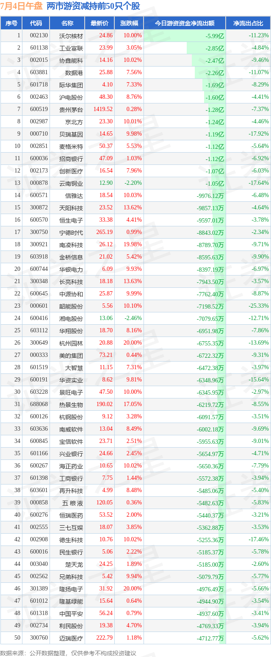Click stock name 中源协和
Viewport: 271px width, 657px height.
(71, 294)
